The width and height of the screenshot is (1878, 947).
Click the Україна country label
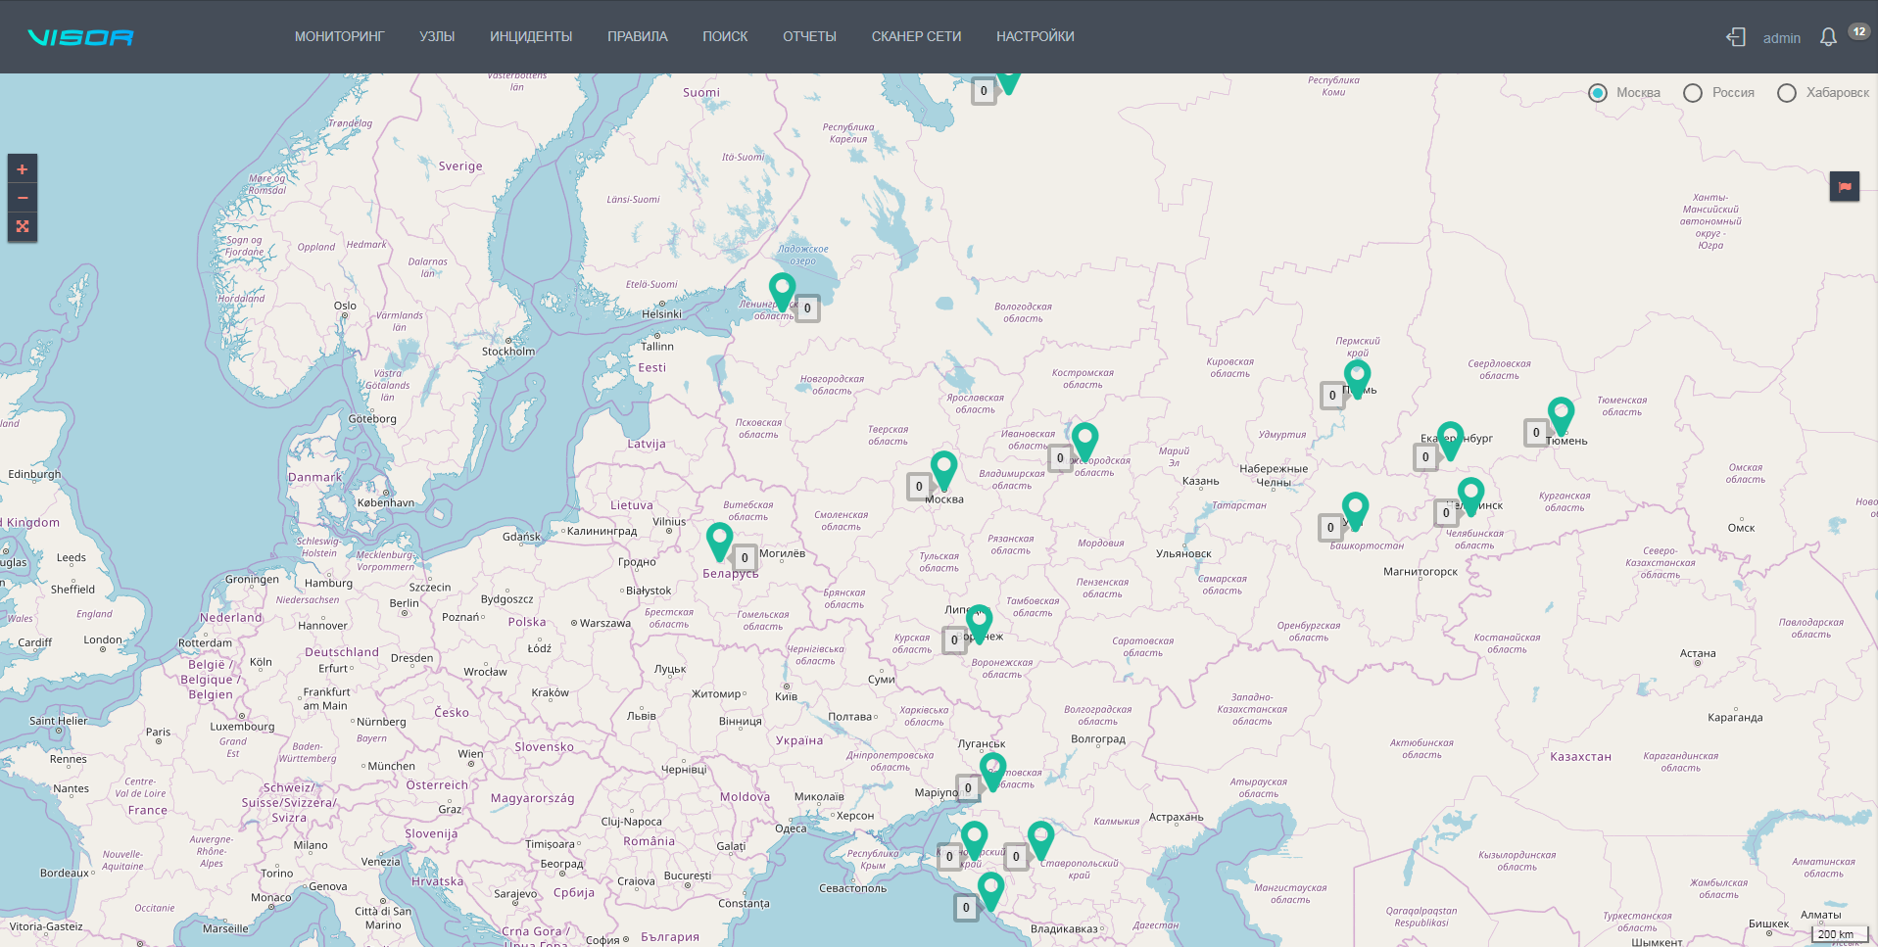point(799,741)
